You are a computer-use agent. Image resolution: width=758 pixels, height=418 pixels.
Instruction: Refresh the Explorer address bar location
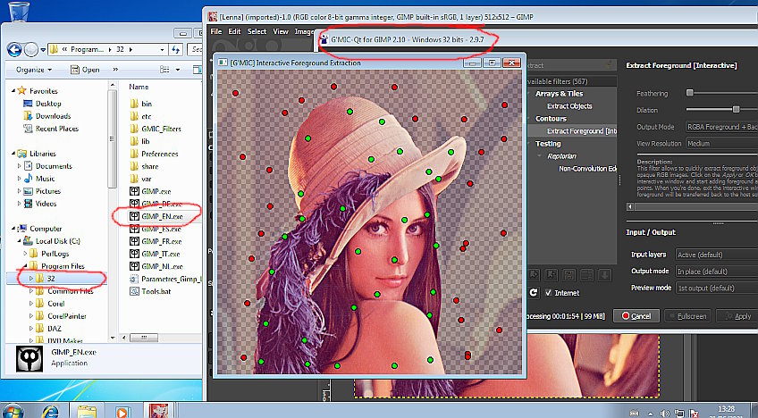pos(176,49)
